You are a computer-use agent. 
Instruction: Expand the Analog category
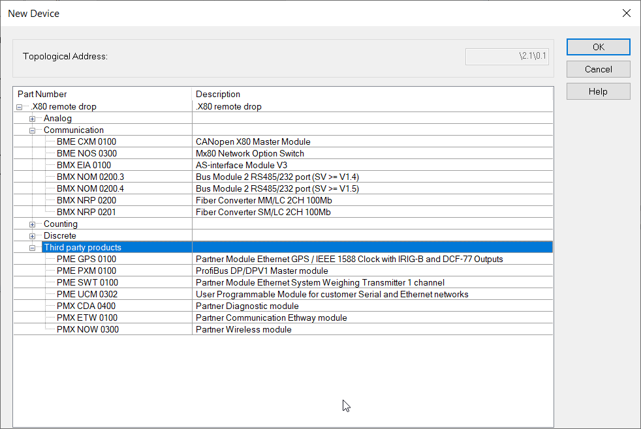pyautogui.click(x=32, y=119)
